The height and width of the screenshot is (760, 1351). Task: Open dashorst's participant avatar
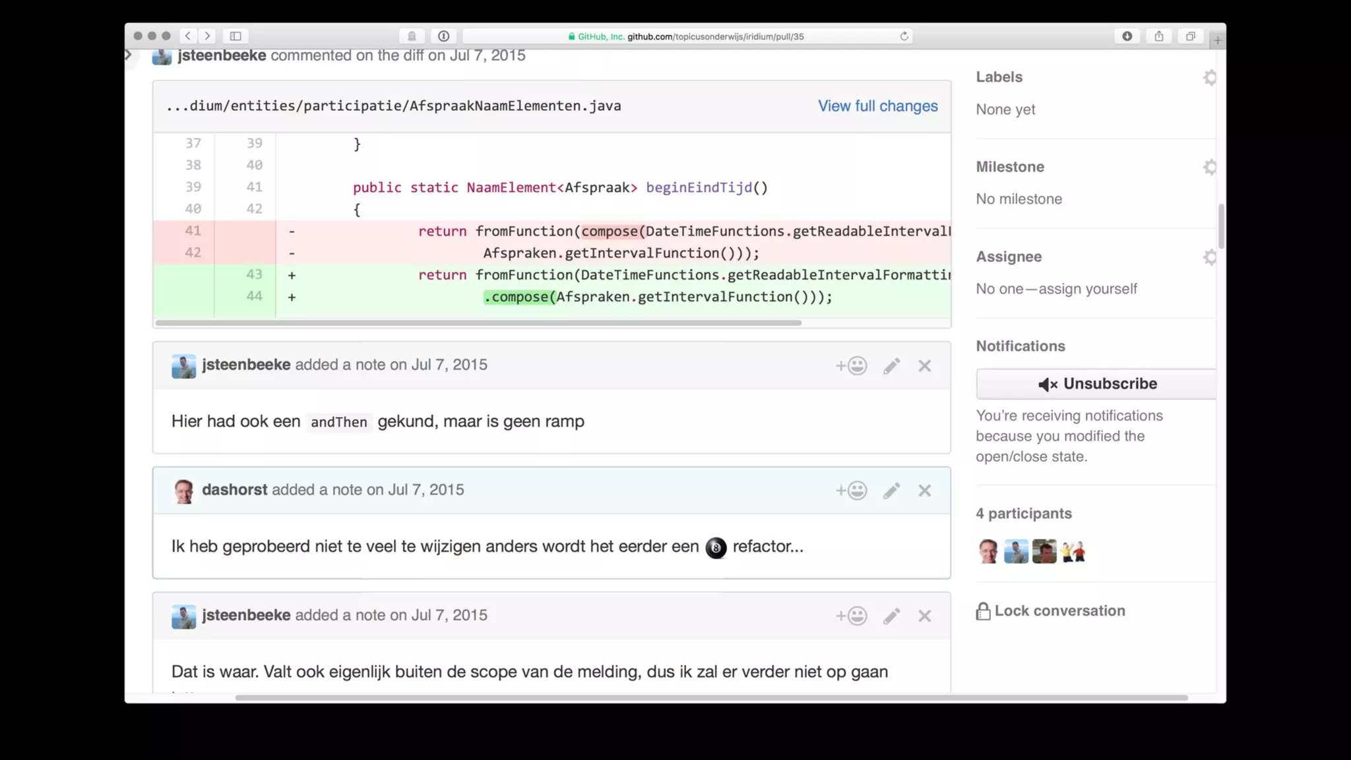[x=988, y=551]
